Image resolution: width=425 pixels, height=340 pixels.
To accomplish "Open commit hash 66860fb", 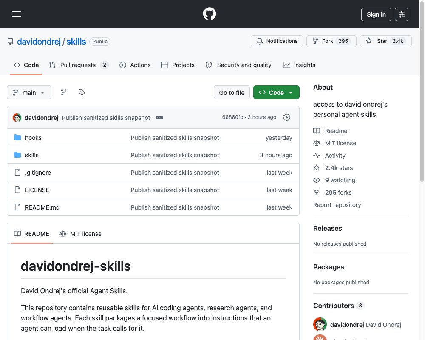I will [232, 117].
